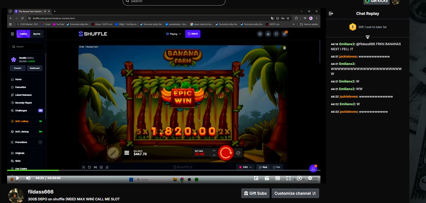Switch the game to Real mode

click(263, 167)
